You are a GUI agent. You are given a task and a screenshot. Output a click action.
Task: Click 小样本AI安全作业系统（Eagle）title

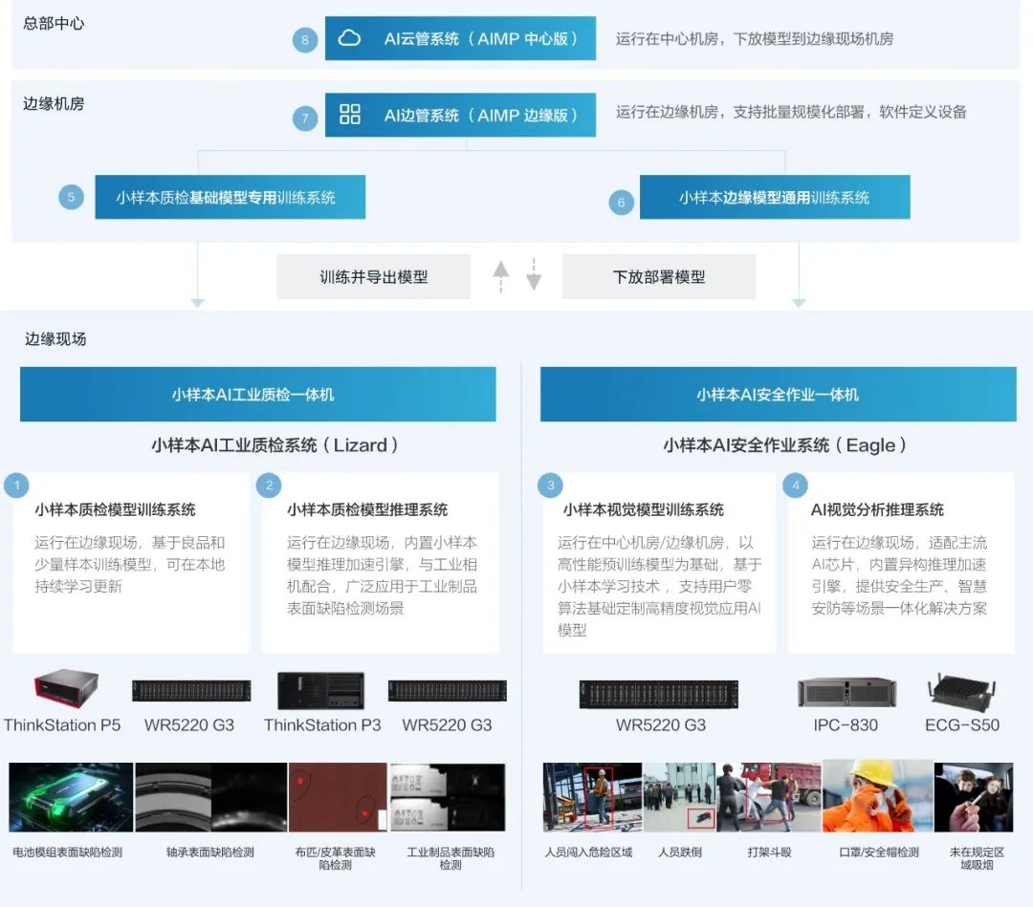(x=784, y=445)
